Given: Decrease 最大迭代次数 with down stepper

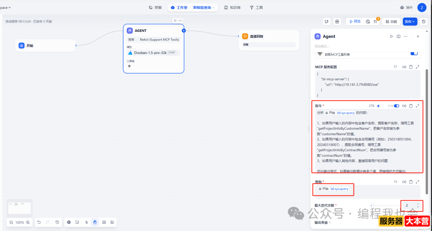Looking at the screenshot, I should click(x=418, y=207).
